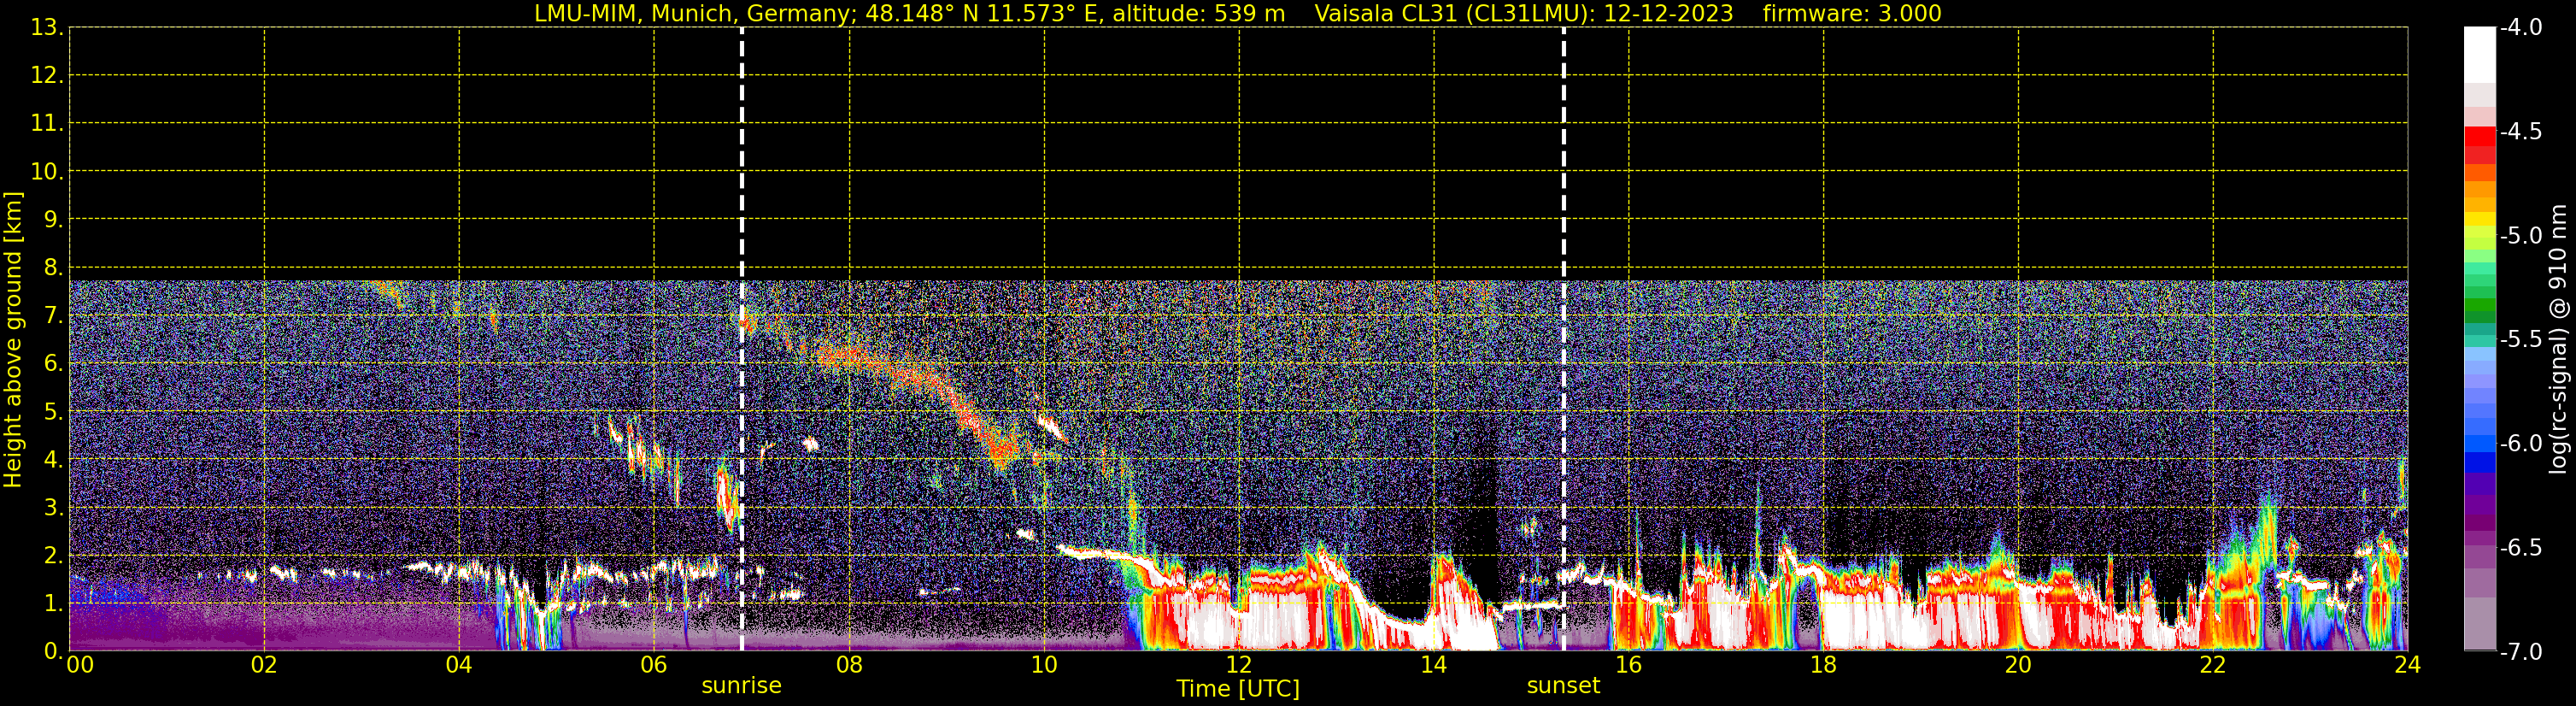
Task: Click the '9.' height axis tick label
Action: (x=54, y=220)
